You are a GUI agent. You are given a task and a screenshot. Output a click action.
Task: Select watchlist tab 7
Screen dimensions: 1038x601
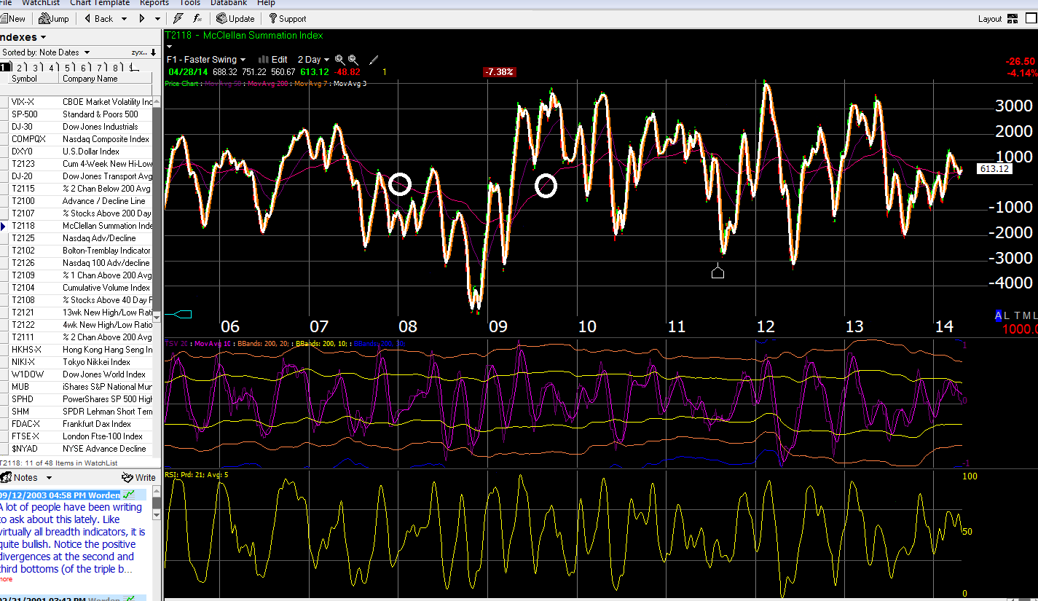pos(99,68)
